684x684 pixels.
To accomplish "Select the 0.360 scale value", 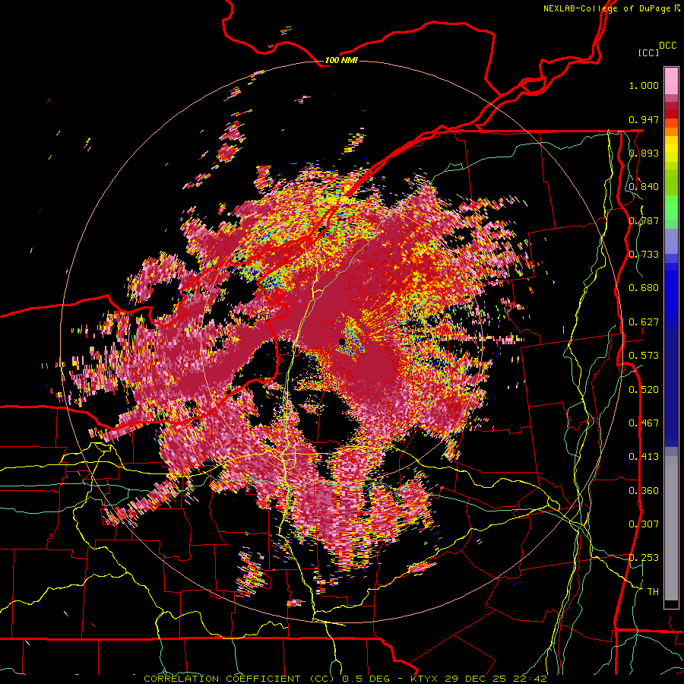I will (644, 491).
